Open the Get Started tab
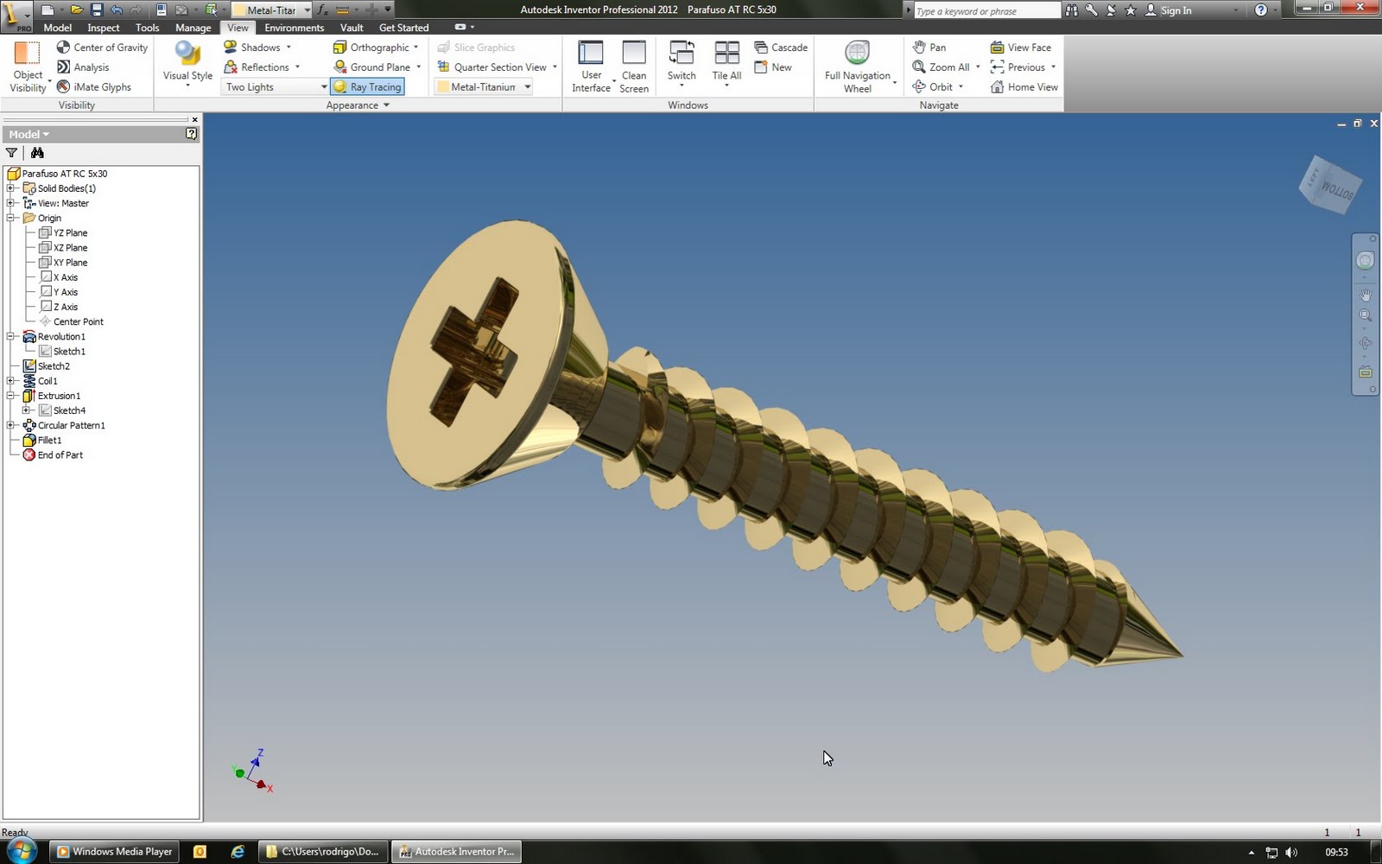The height and width of the screenshot is (864, 1382). point(403,27)
